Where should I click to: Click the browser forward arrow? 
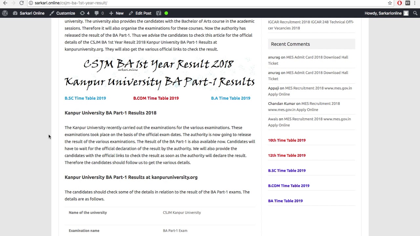[13, 3]
